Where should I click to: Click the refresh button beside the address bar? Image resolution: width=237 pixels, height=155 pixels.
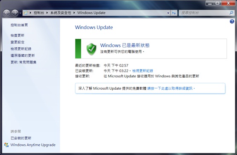click(x=174, y=13)
